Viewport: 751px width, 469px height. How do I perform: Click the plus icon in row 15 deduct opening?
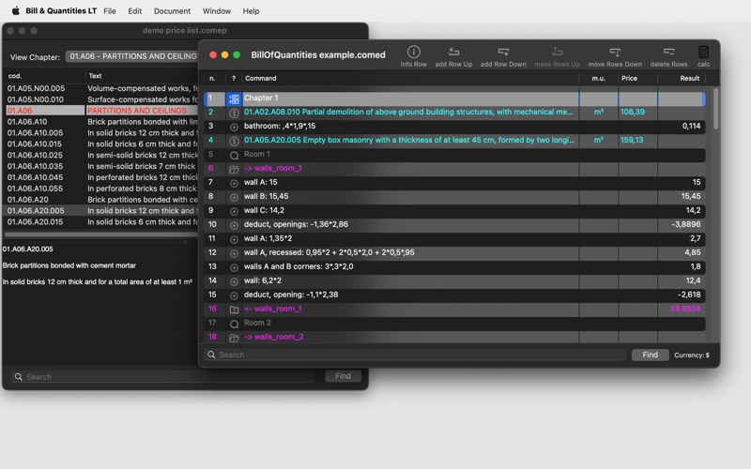click(x=234, y=295)
